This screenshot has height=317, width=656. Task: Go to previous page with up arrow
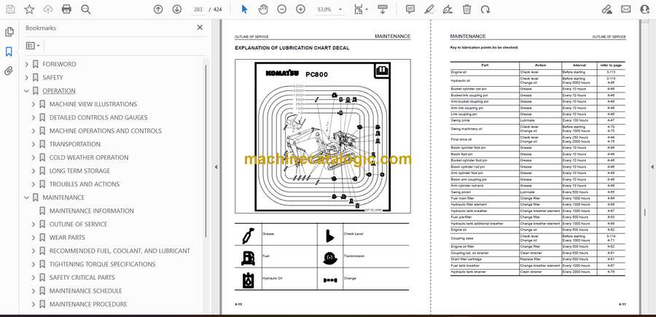157,9
